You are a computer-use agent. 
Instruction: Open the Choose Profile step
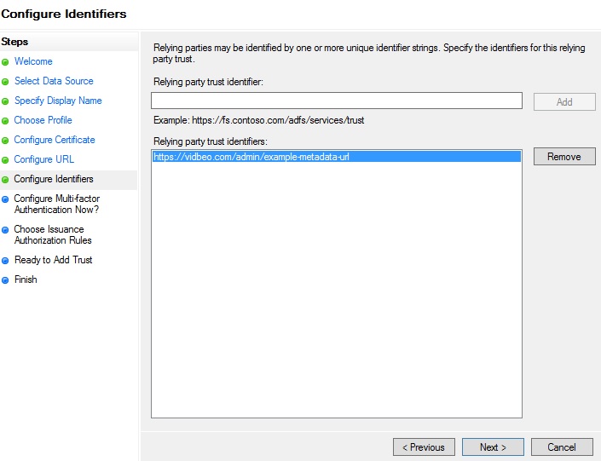(x=43, y=120)
